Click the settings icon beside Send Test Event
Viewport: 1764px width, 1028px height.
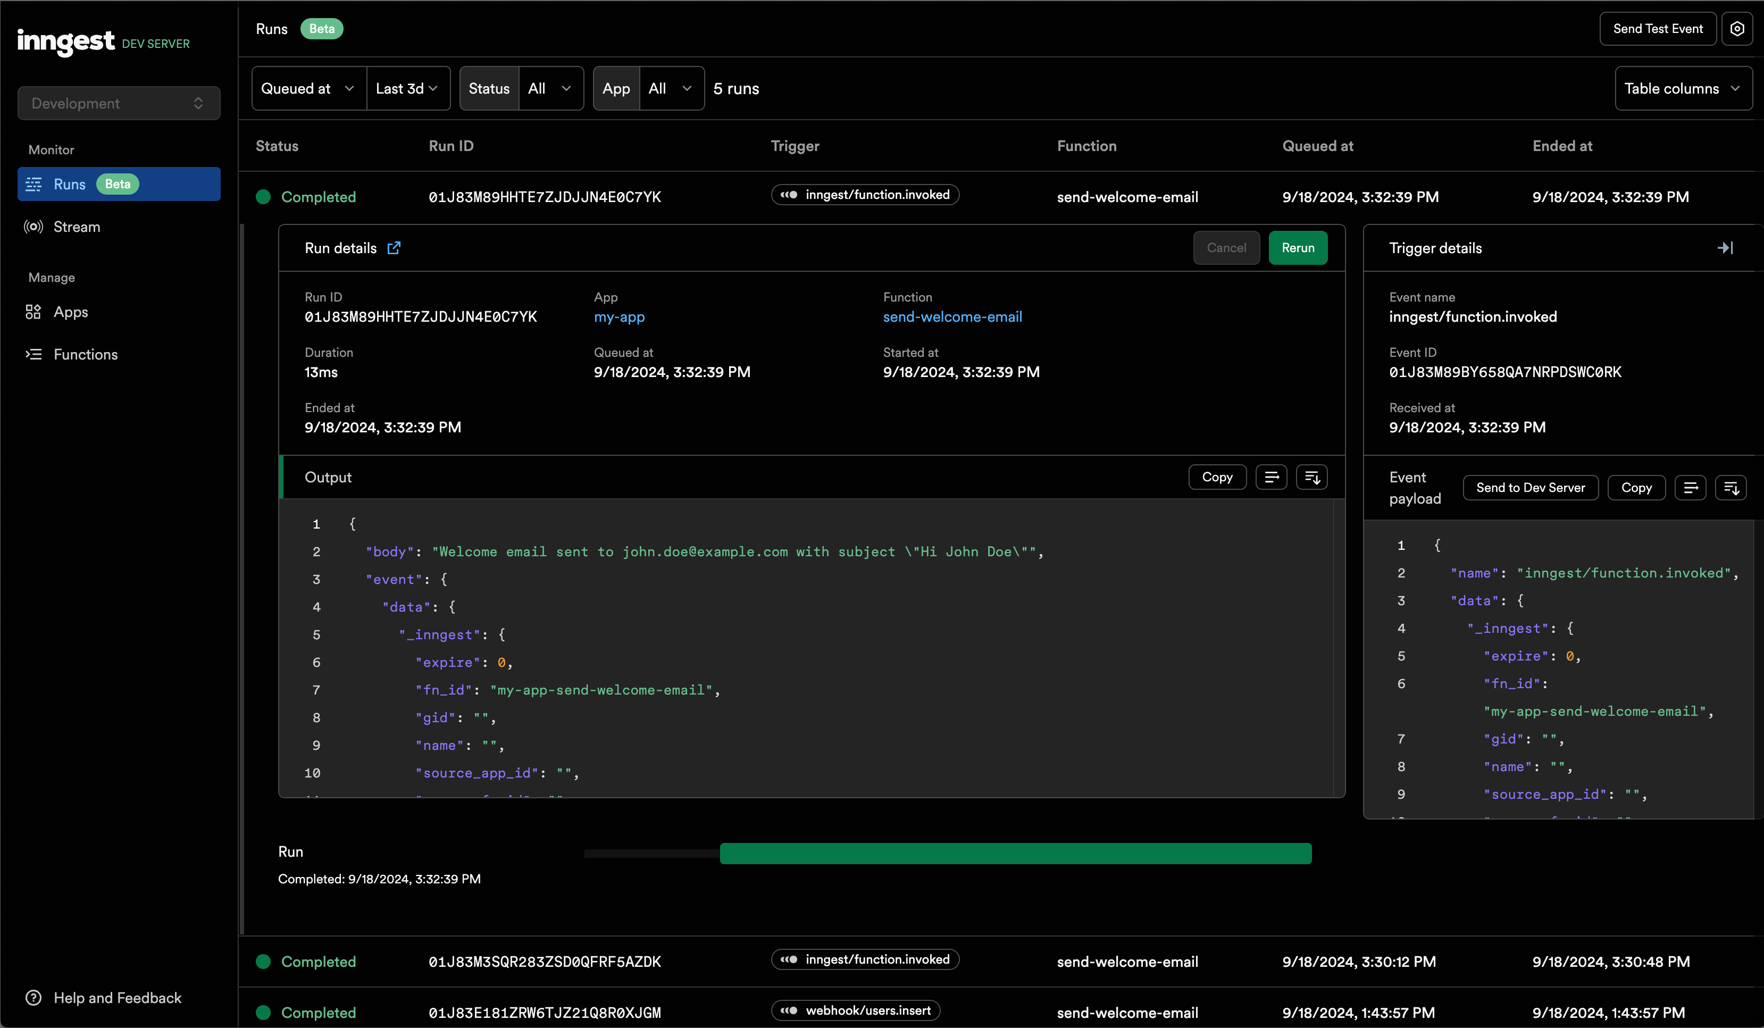click(1737, 29)
